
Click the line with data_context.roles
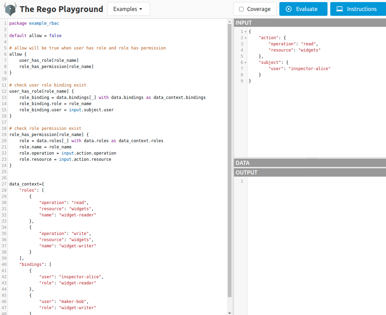91,141
